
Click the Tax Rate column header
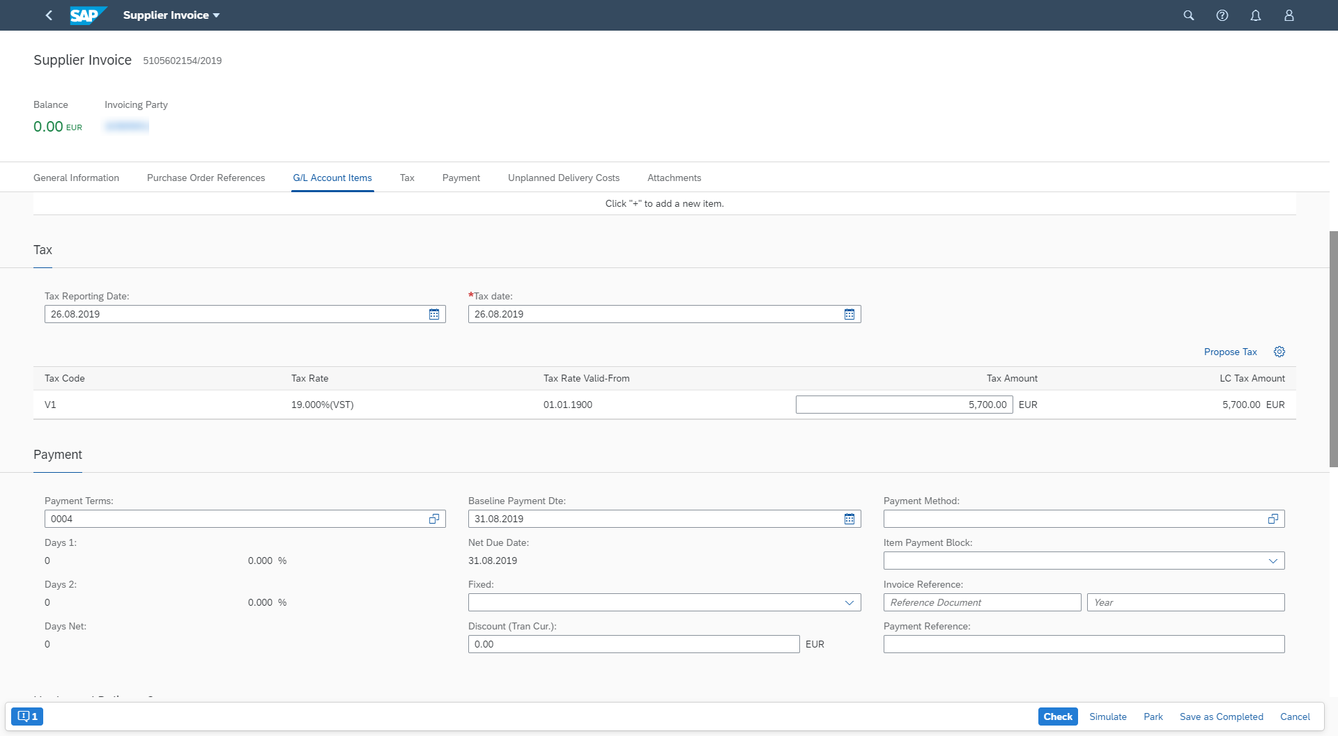click(x=309, y=378)
